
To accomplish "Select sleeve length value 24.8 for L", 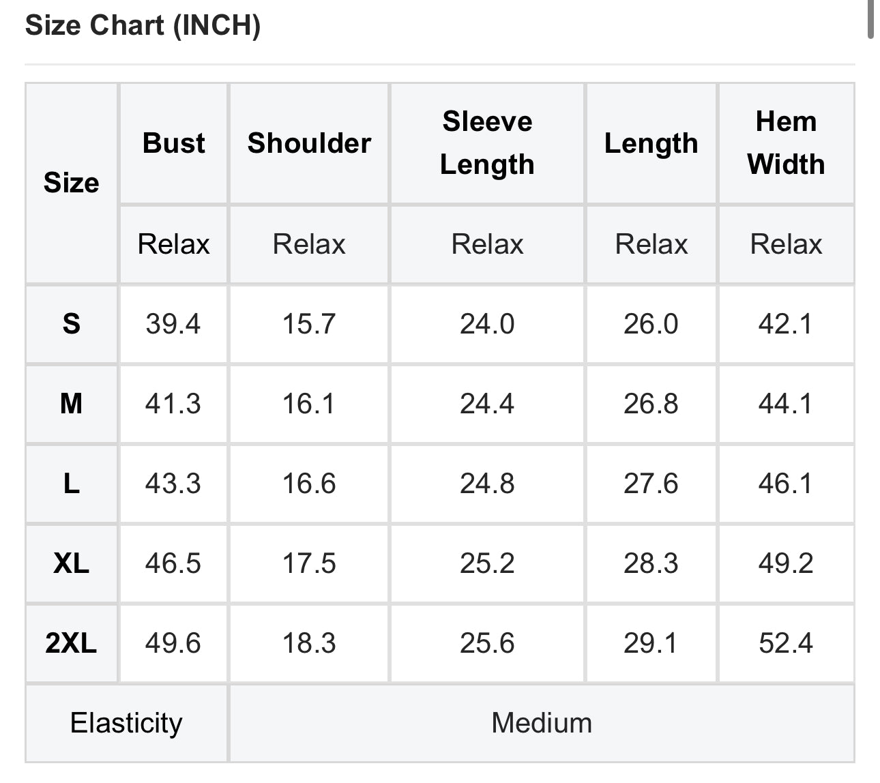I will [487, 484].
